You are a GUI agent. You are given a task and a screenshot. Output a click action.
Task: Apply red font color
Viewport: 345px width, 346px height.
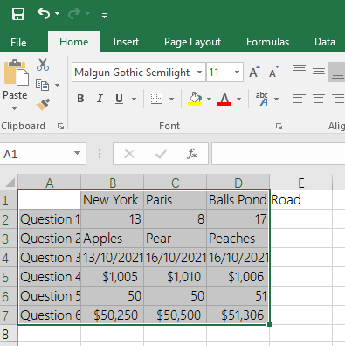click(224, 99)
